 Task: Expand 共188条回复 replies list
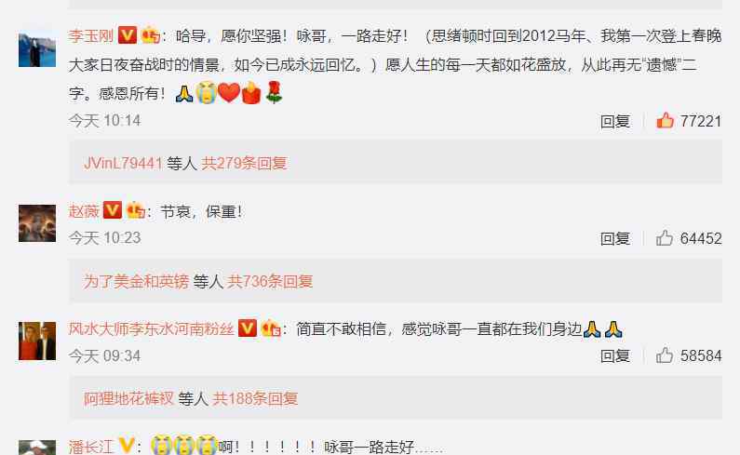pyautogui.click(x=255, y=398)
